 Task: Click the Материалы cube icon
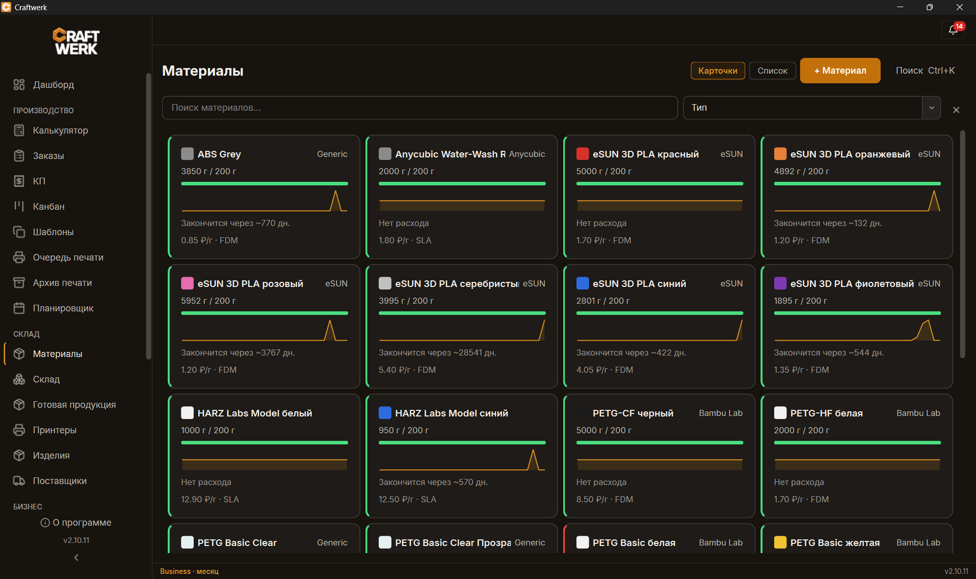tap(19, 354)
